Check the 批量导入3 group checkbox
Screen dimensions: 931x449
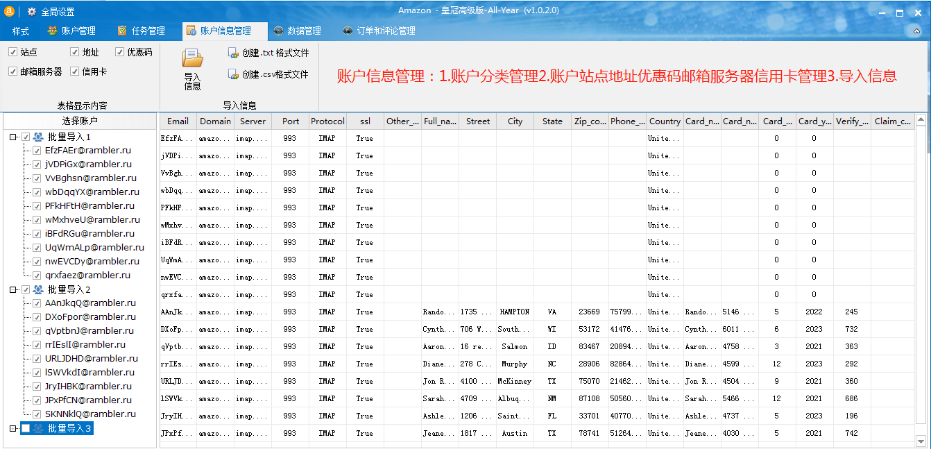[26, 428]
